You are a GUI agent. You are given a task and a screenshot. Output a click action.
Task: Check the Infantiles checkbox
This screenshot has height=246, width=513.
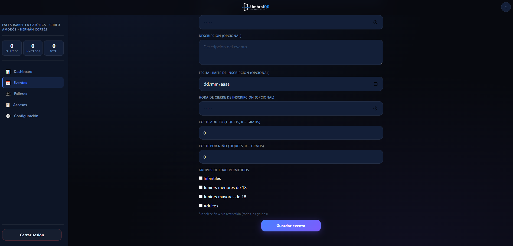[201, 178]
